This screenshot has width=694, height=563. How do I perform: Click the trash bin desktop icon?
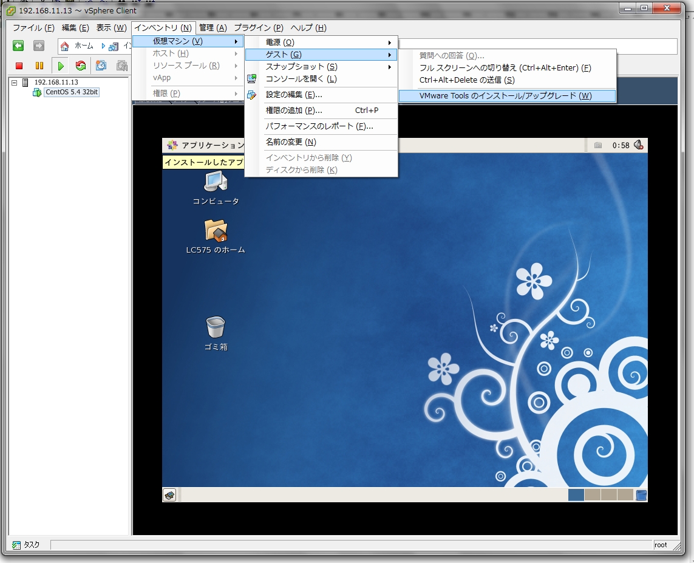point(216,327)
